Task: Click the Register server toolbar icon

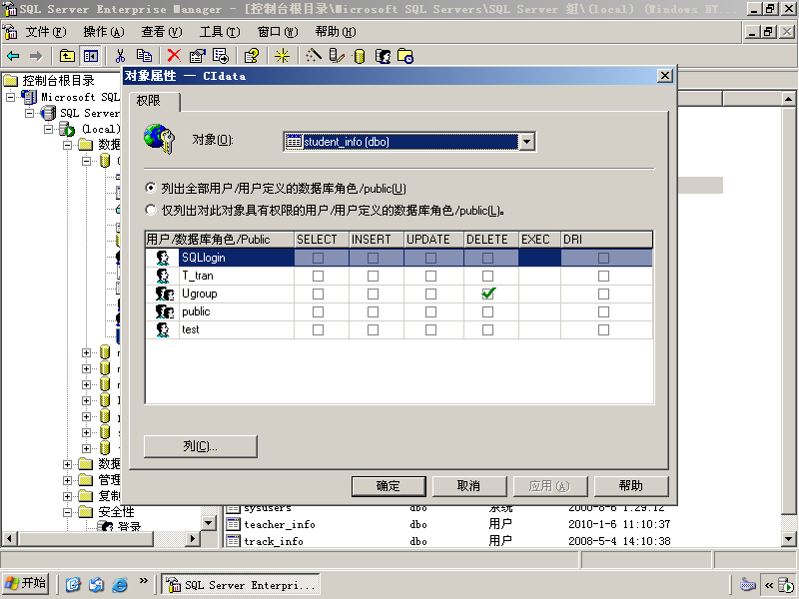Action: [x=337, y=56]
